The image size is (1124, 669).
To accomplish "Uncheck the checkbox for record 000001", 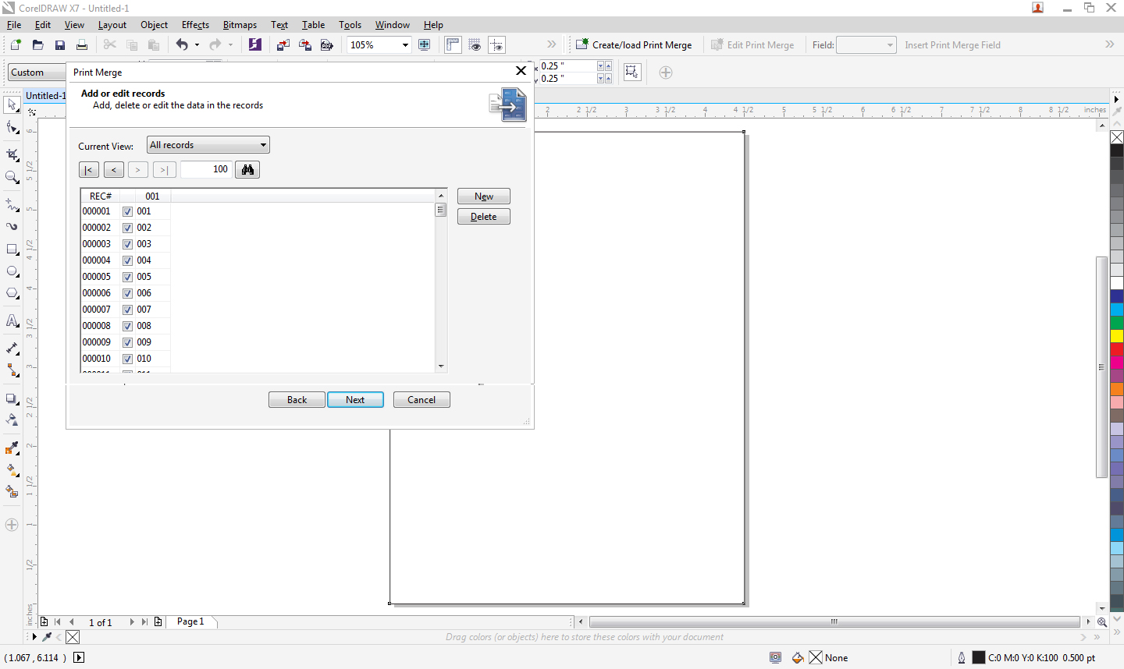I will (127, 211).
